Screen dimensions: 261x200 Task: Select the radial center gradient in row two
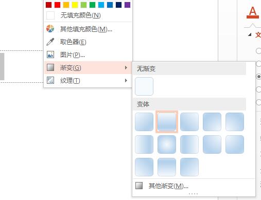coord(167,144)
